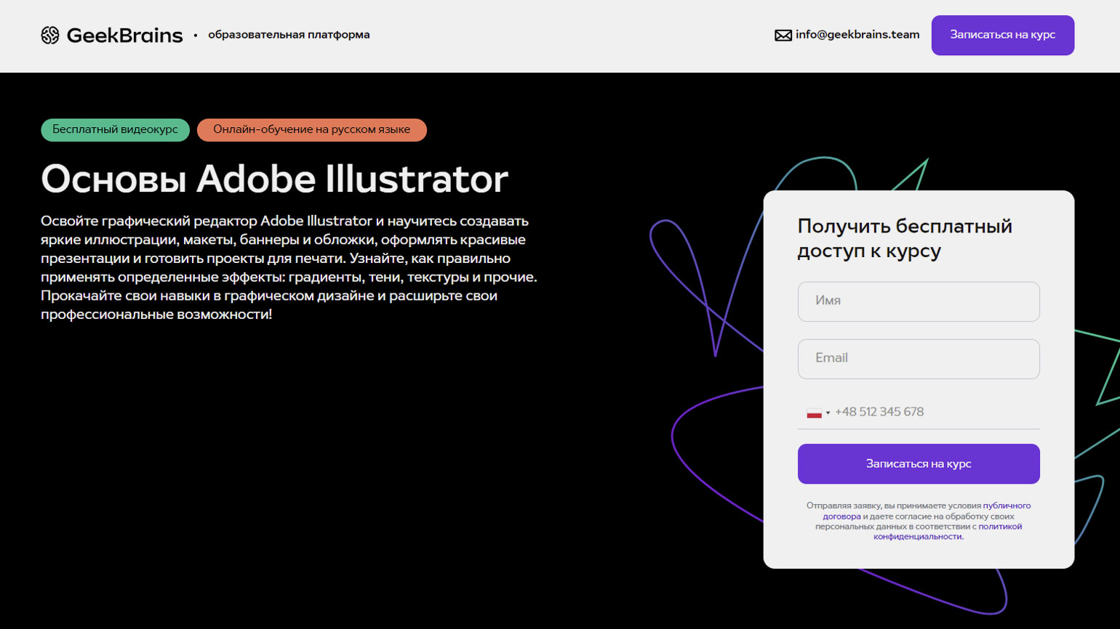Open the 'политикой конфиденциальности' link
1120x629 pixels.
(948, 531)
